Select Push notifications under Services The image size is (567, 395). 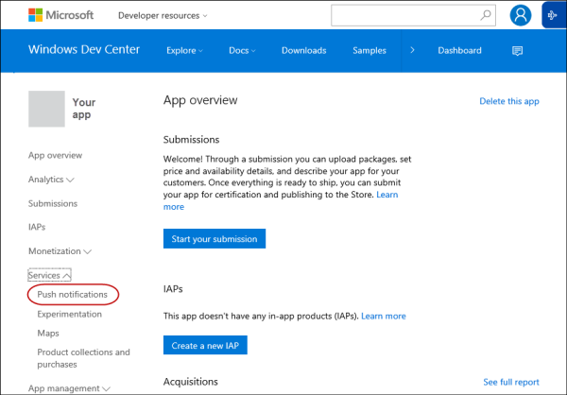pyautogui.click(x=73, y=295)
